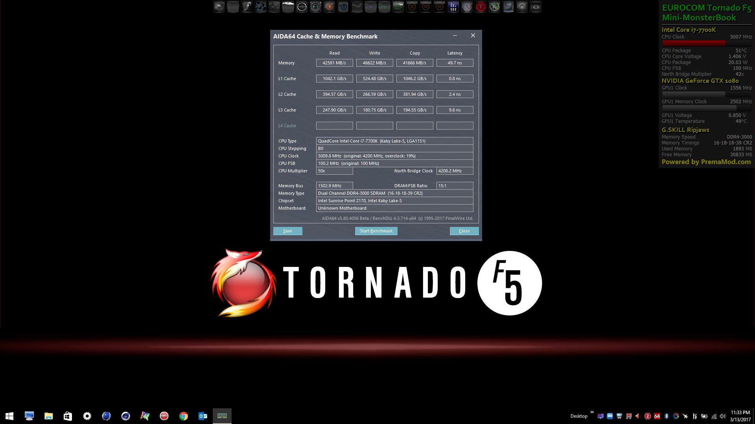Screen dimensions: 755x424
Task: Expand the Desktop toolbar chevron on taskbar
Action: [592, 412]
